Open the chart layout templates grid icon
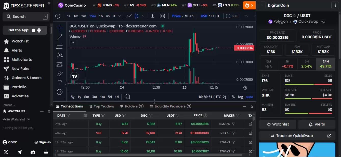 click(x=163, y=16)
